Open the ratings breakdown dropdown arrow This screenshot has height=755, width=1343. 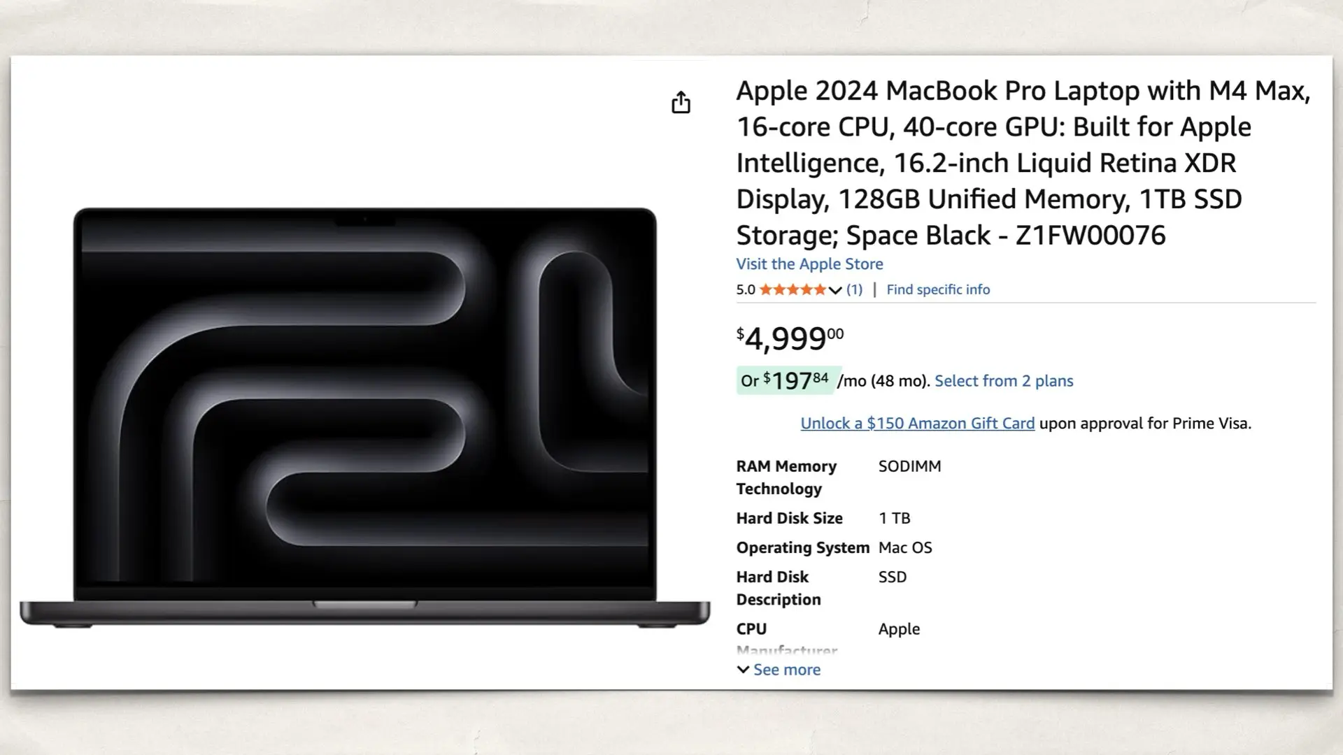[x=834, y=290]
